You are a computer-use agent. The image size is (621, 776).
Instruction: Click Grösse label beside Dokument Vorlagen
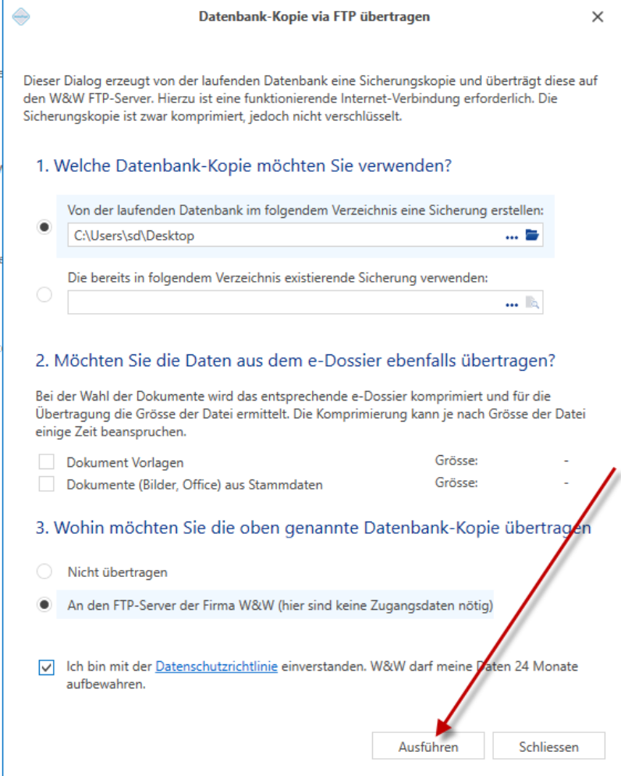tap(456, 461)
